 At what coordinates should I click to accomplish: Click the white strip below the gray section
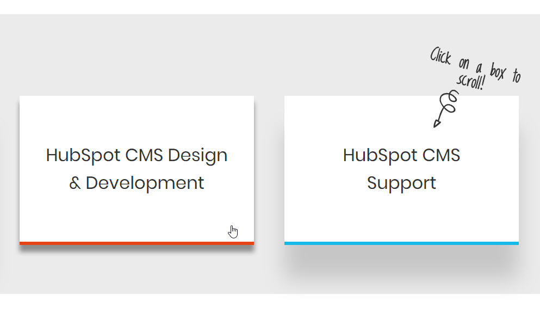coord(270,304)
